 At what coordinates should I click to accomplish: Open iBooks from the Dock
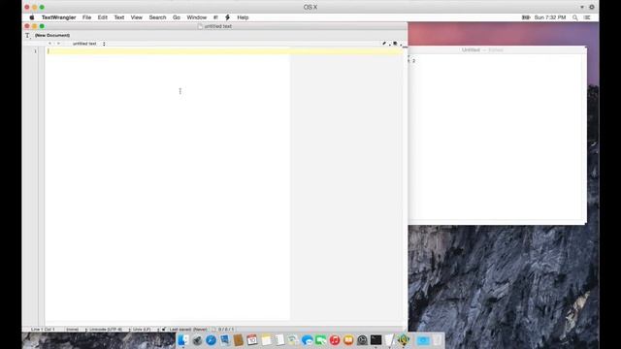tap(348, 340)
